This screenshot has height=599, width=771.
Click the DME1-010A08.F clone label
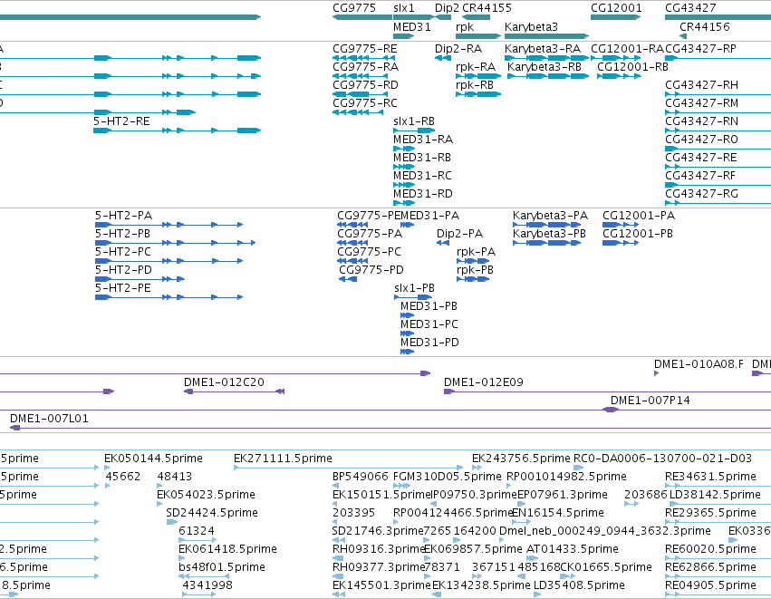pos(699,364)
